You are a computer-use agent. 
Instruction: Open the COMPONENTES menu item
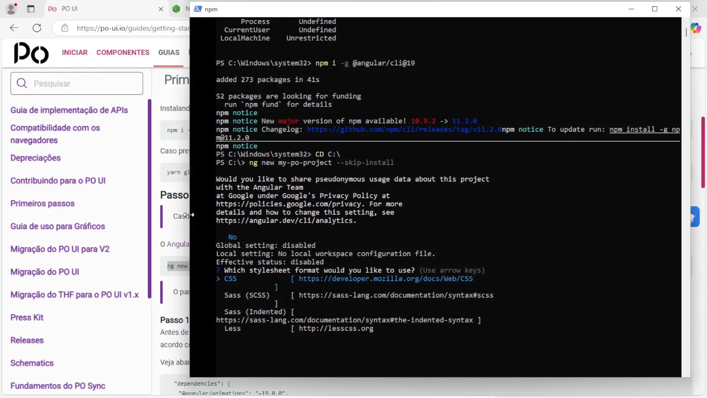coord(123,53)
